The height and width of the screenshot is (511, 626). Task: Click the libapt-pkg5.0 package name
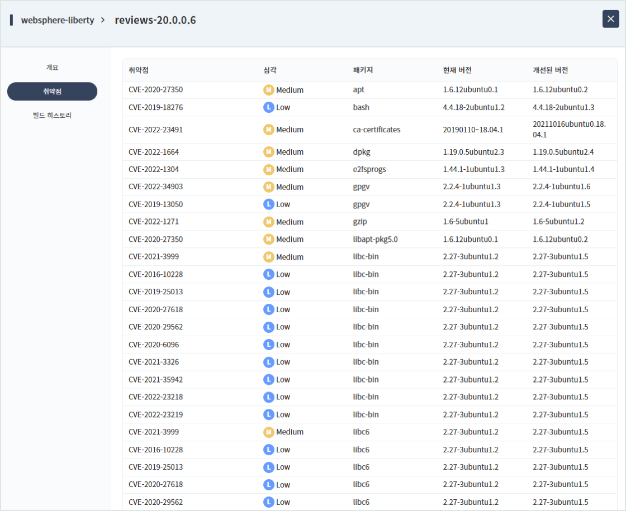375,240
